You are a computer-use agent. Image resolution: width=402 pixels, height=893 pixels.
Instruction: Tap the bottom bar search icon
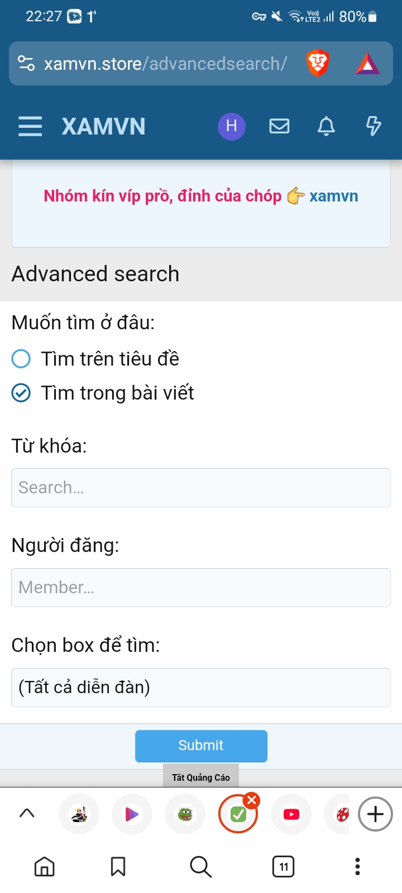(200, 867)
